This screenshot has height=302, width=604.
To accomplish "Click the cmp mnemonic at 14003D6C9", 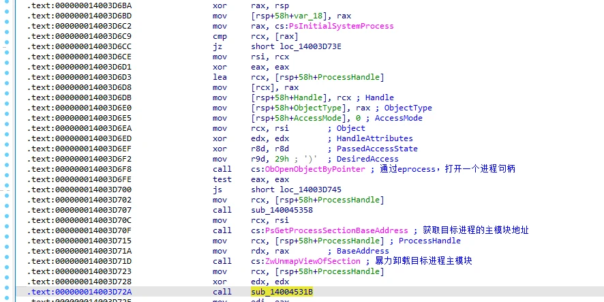I will click(x=220, y=37).
